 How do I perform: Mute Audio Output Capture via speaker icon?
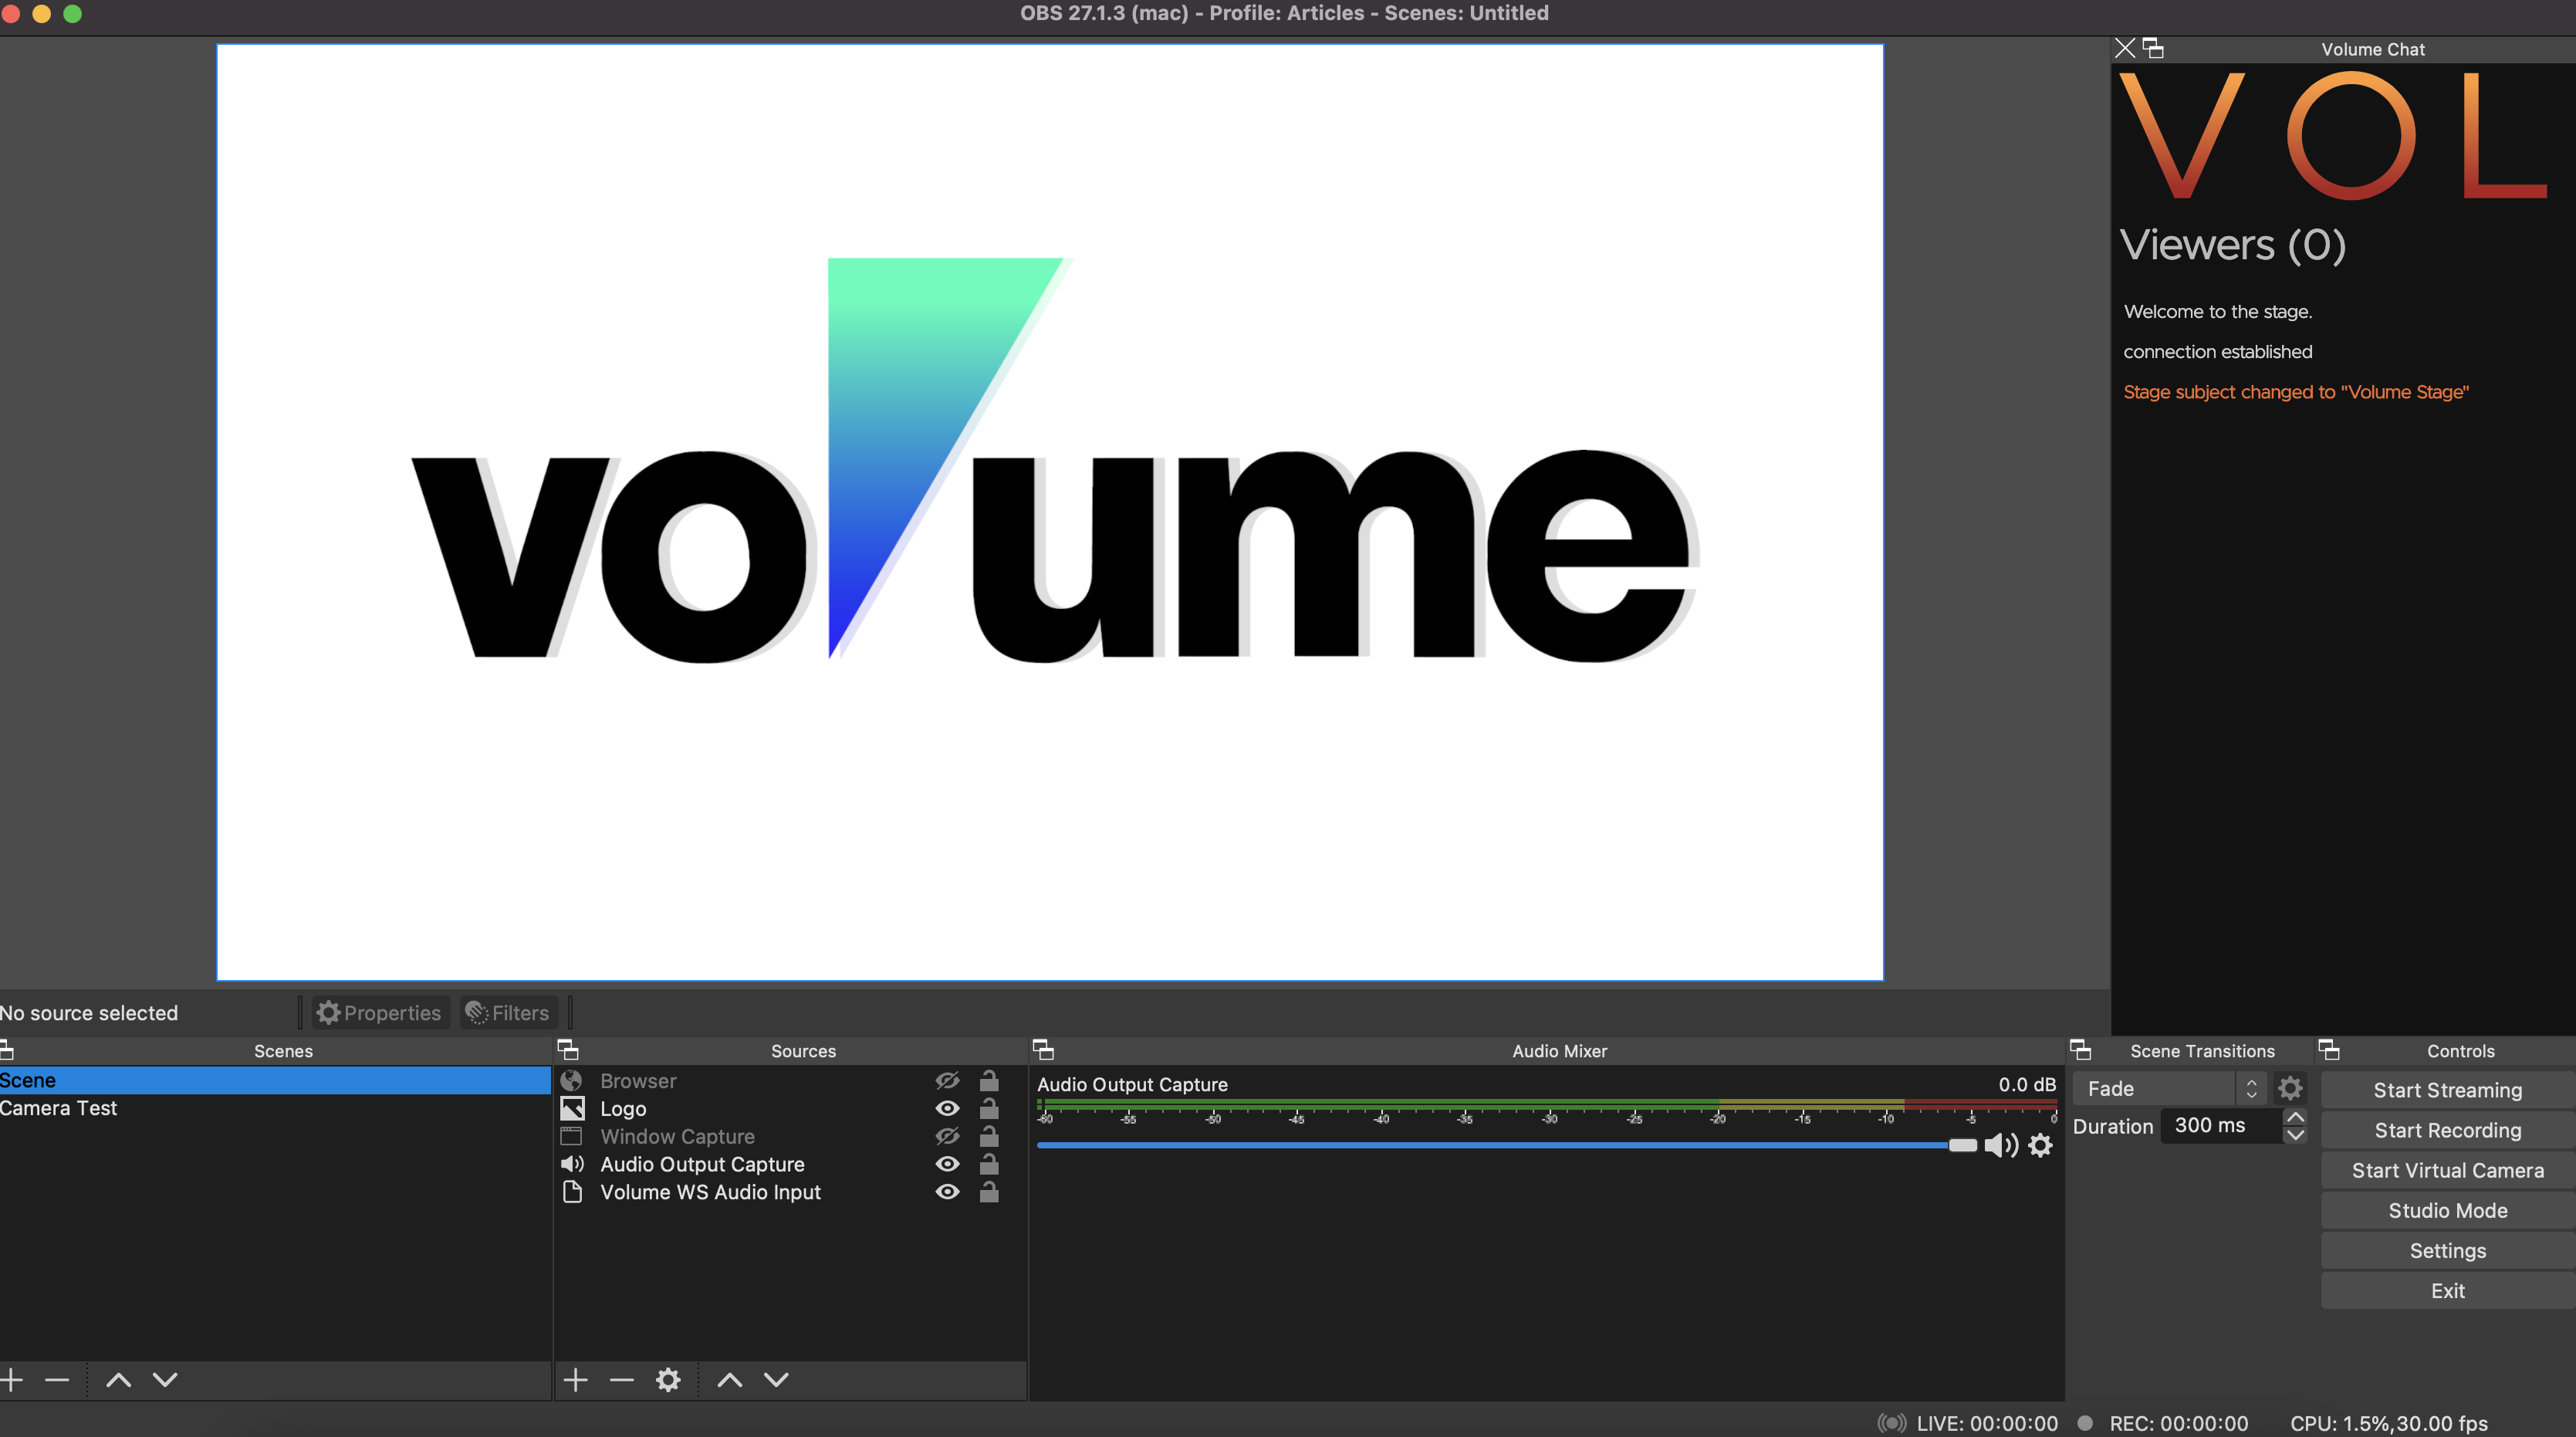2001,1145
